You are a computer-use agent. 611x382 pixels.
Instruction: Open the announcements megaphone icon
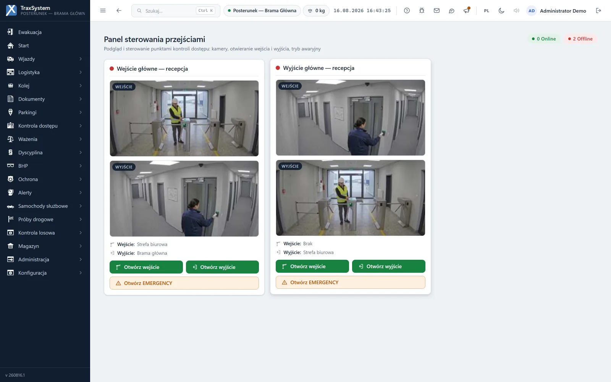(x=466, y=11)
